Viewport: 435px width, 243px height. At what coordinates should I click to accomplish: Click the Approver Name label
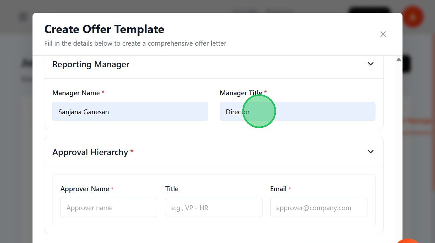coord(85,189)
